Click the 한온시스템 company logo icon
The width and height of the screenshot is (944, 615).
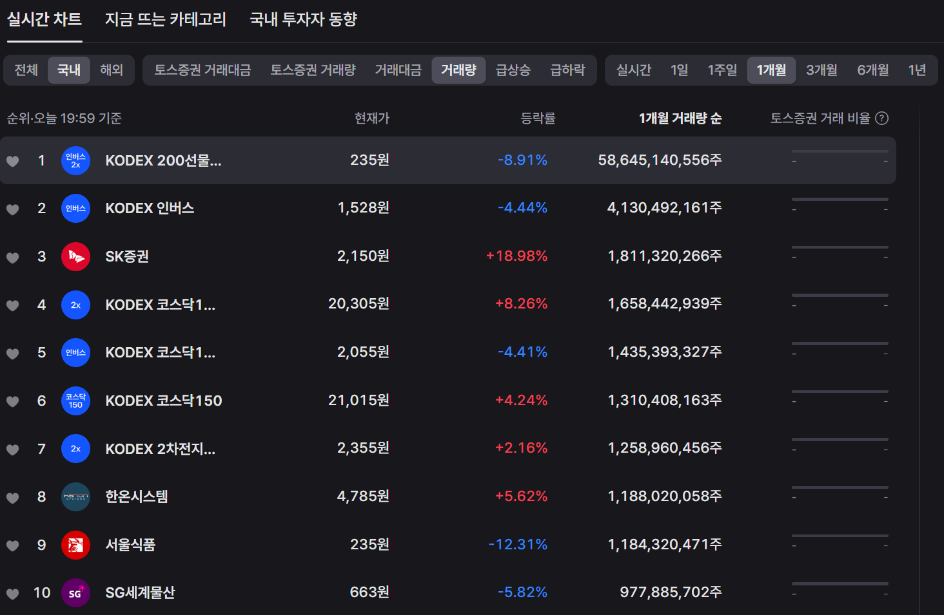pos(75,497)
